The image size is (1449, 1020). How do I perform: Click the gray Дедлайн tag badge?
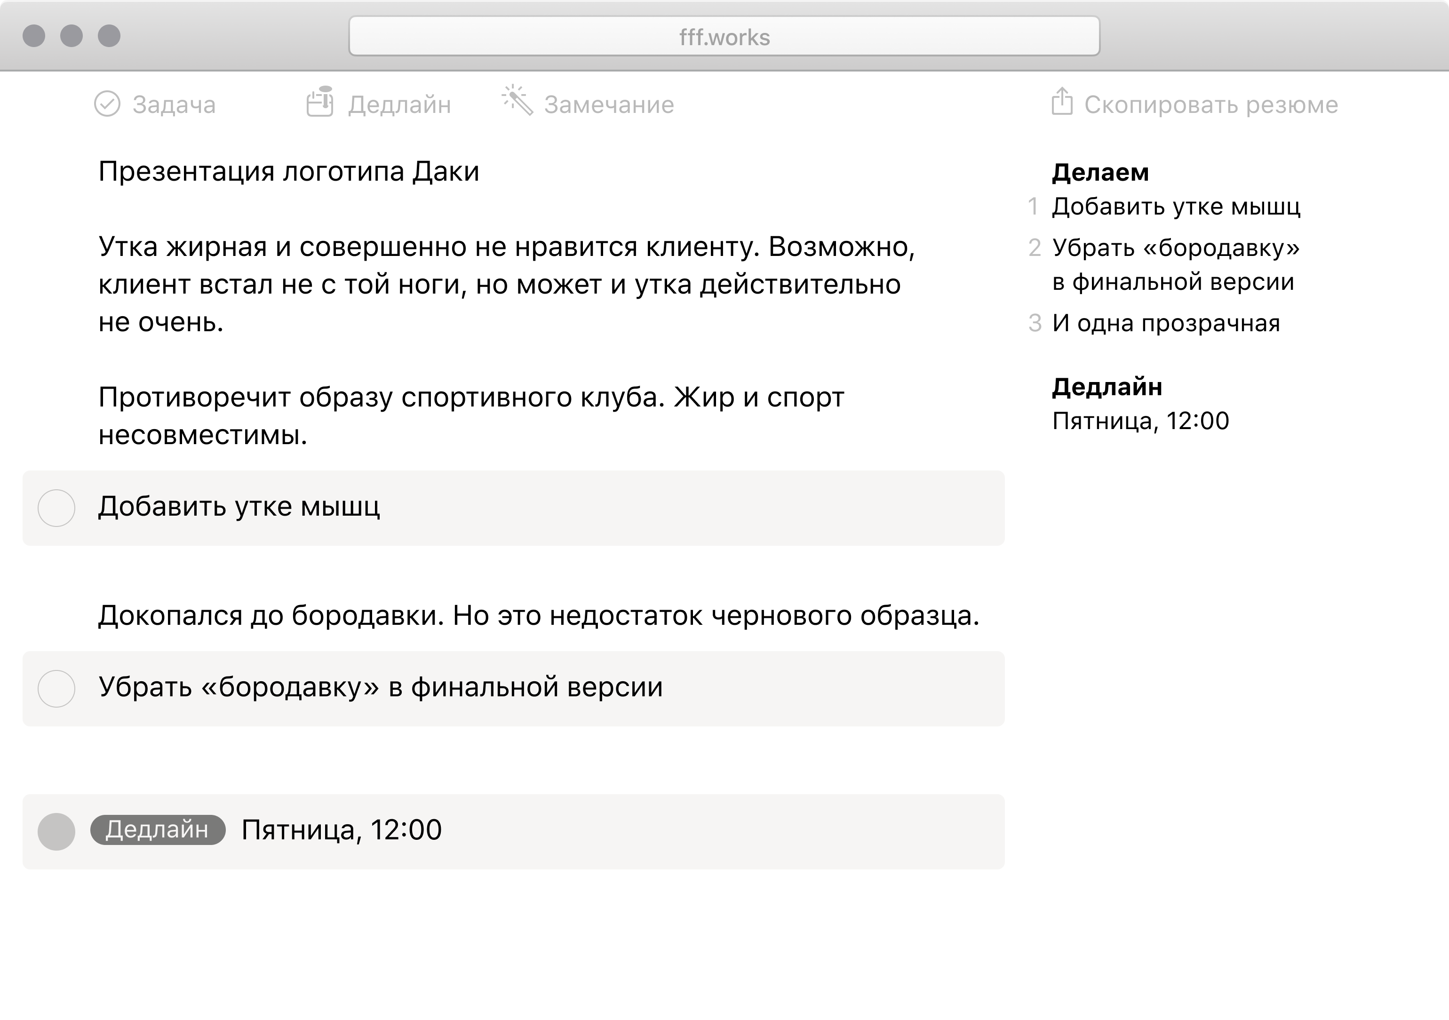158,829
